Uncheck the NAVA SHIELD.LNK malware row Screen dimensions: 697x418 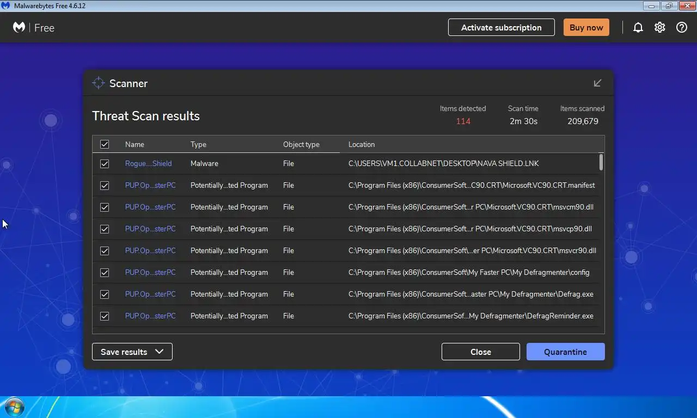tap(105, 164)
